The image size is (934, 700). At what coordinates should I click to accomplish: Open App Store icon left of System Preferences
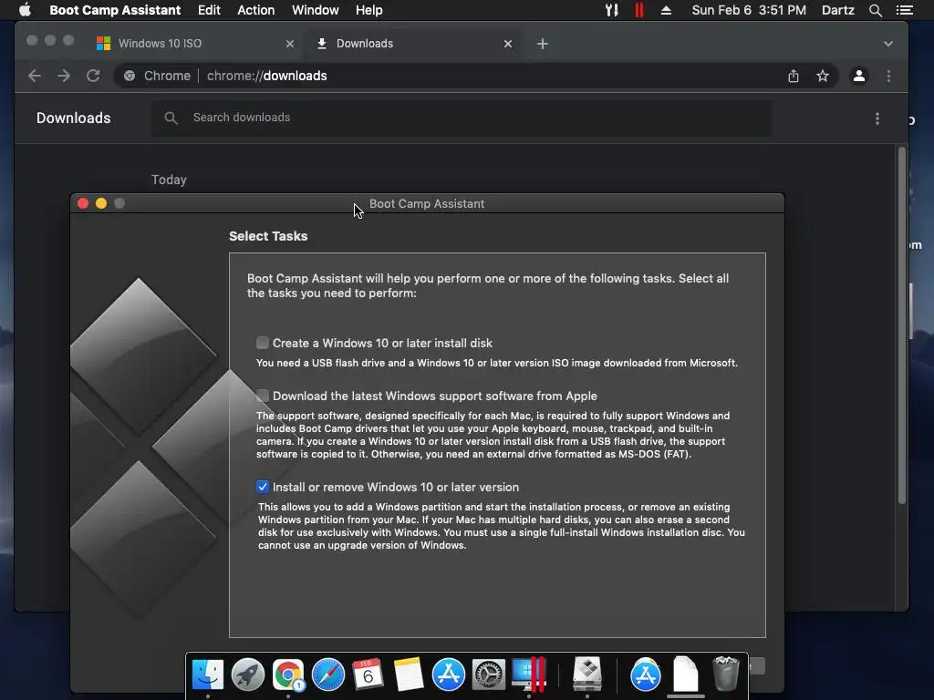tap(448, 674)
